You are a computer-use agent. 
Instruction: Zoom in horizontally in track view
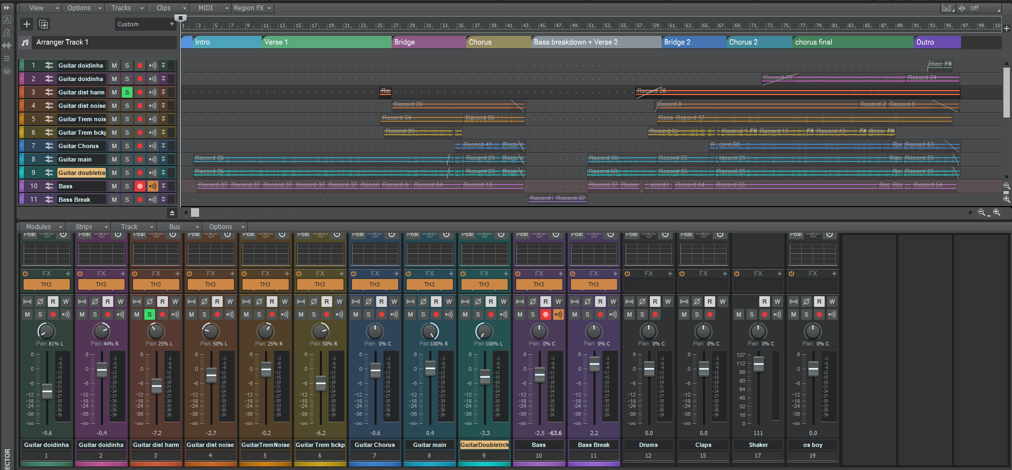(996, 212)
